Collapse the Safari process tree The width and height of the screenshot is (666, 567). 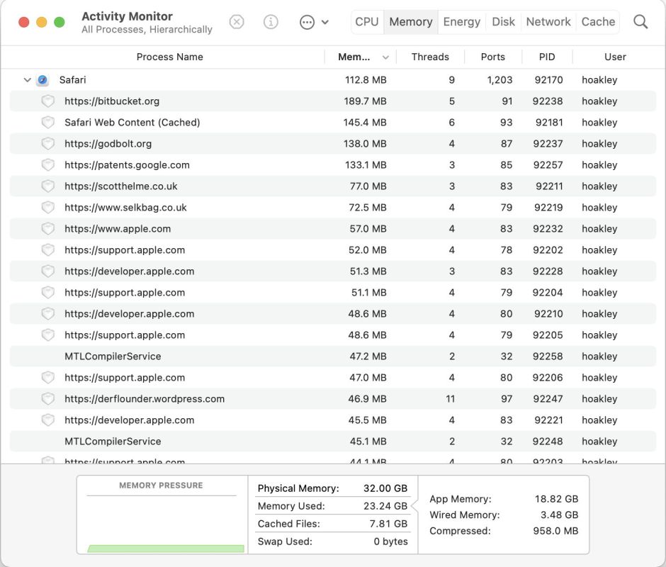click(x=28, y=80)
